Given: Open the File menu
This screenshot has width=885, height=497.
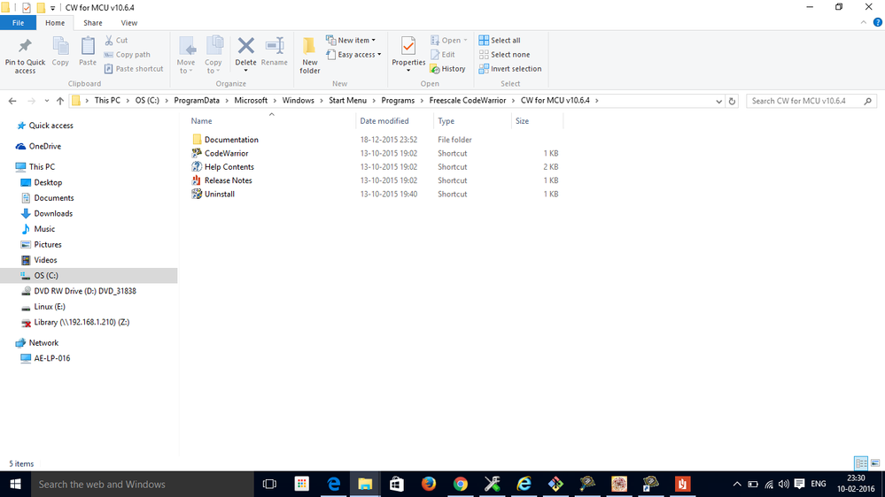Looking at the screenshot, I should (18, 22).
